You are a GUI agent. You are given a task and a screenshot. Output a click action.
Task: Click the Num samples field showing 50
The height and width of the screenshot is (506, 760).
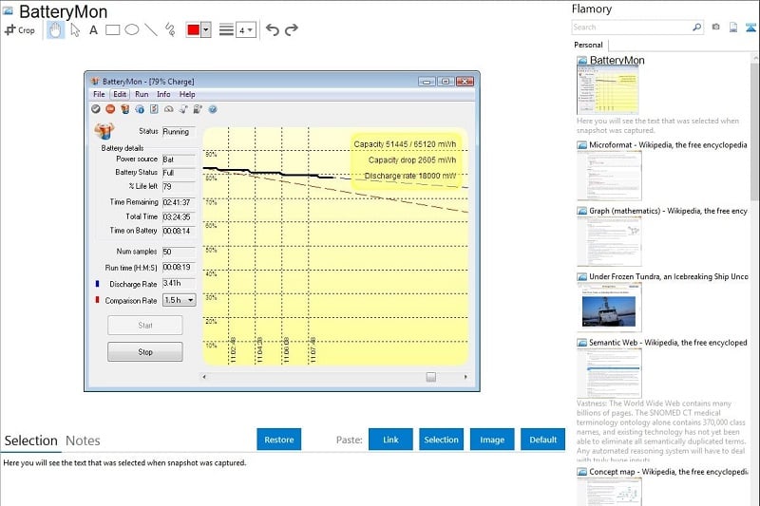tap(179, 252)
